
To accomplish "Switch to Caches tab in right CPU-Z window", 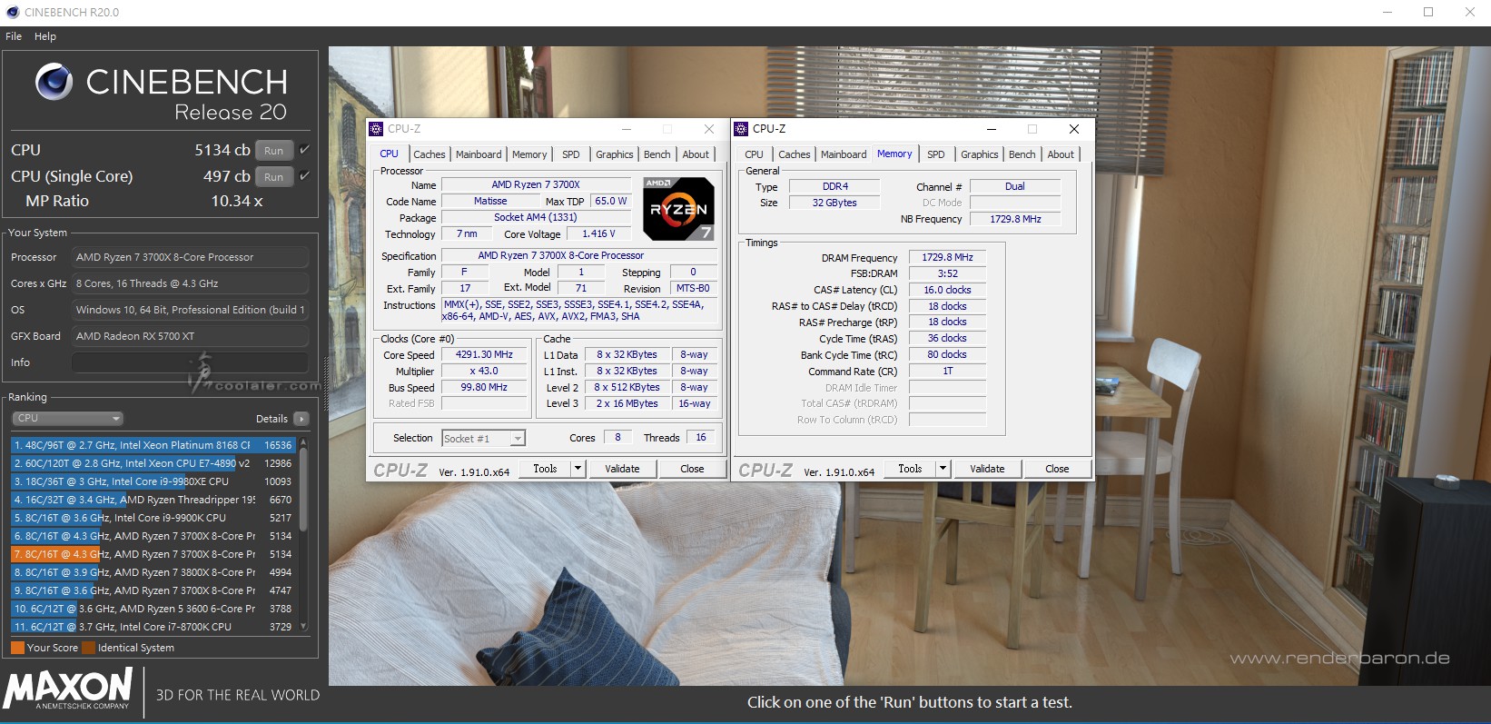I will 795,154.
